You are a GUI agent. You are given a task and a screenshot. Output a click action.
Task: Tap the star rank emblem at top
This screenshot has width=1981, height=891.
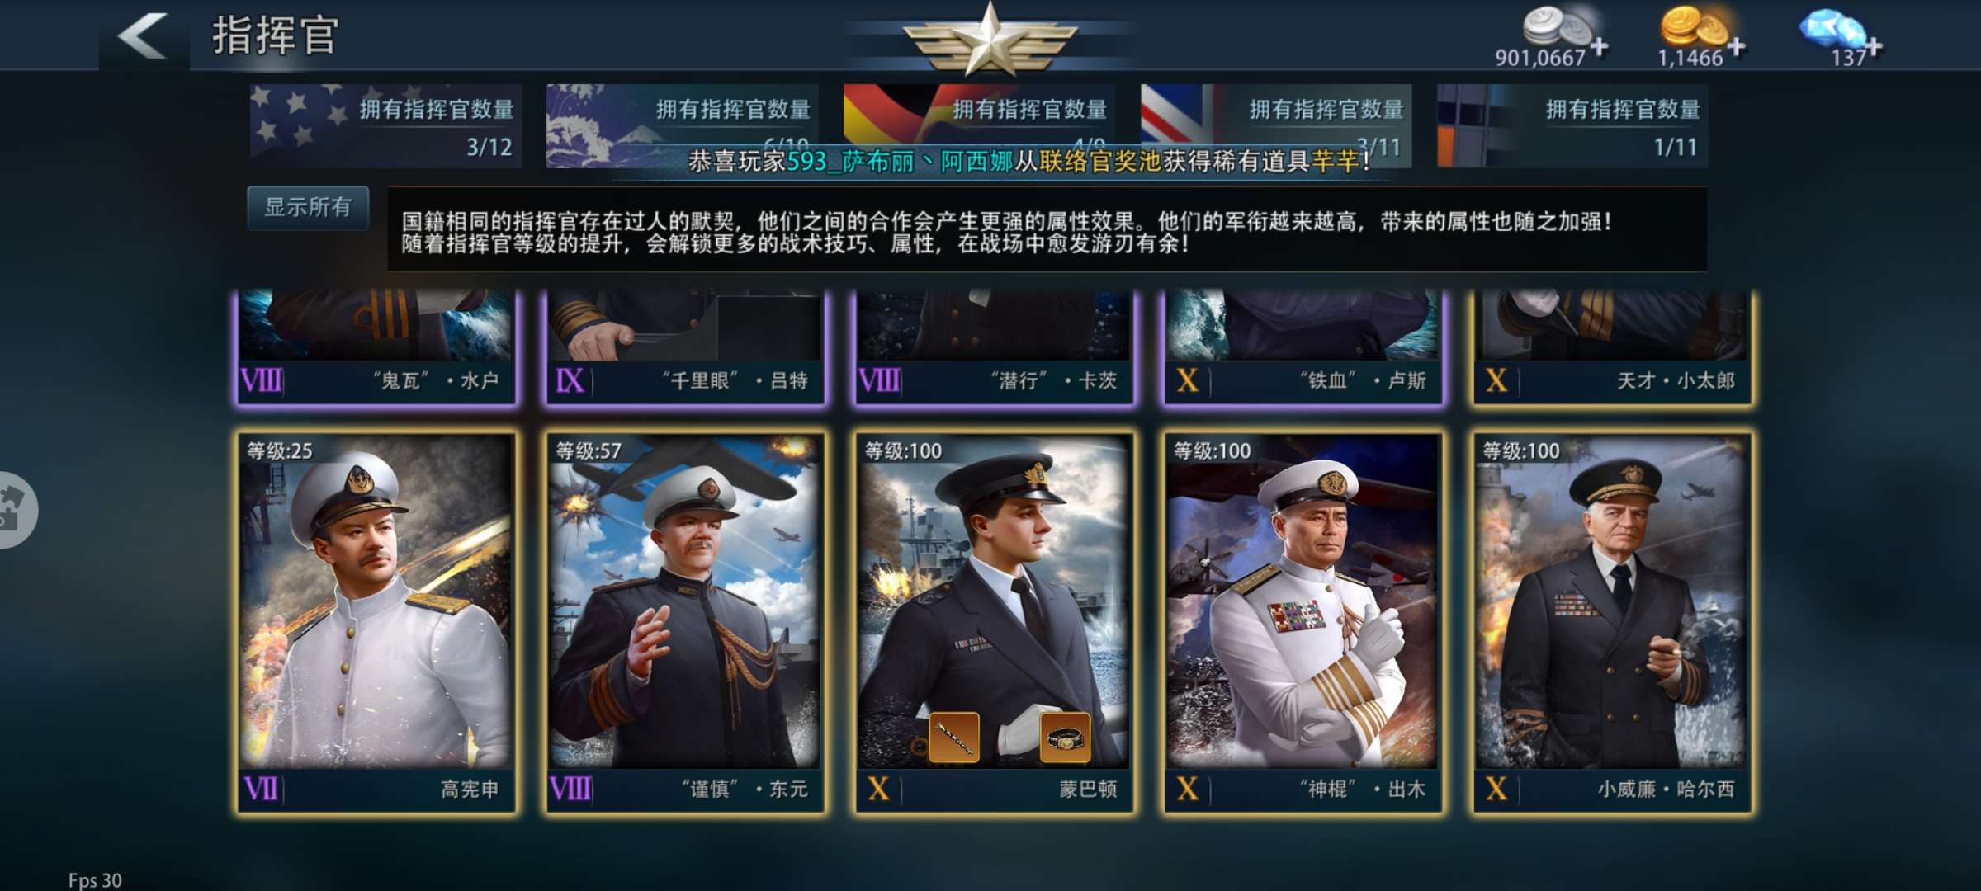pyautogui.click(x=990, y=39)
